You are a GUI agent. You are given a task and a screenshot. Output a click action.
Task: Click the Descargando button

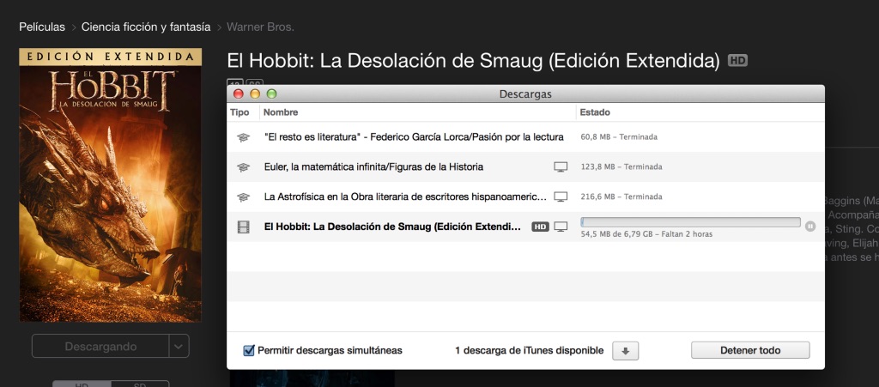[x=100, y=346]
